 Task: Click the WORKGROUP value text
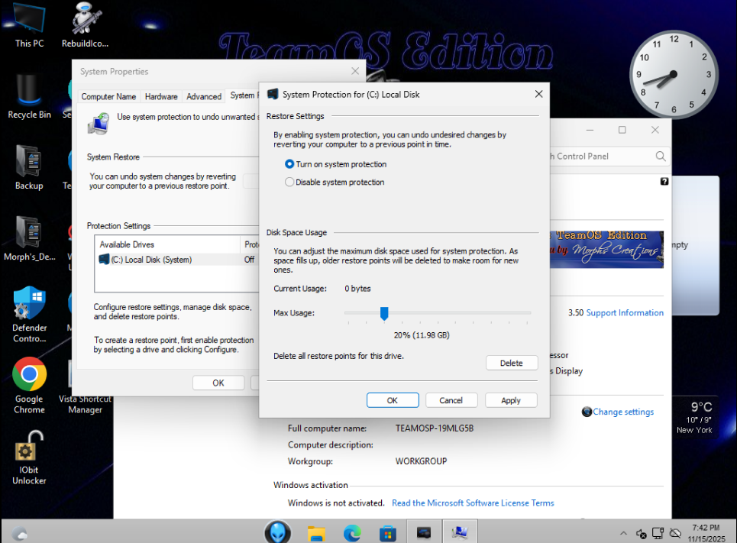(421, 461)
